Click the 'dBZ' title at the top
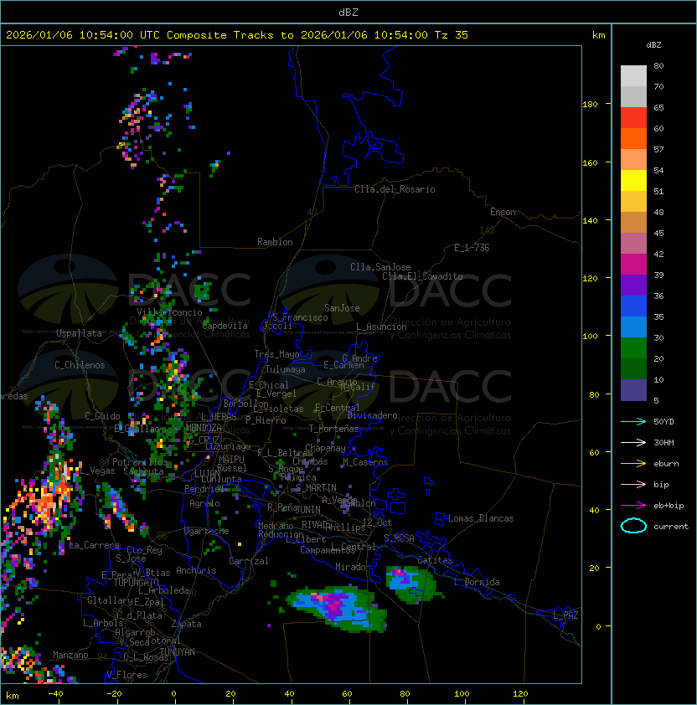Image resolution: width=697 pixels, height=705 pixels. tap(348, 13)
